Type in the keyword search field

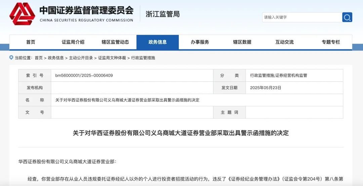tap(301, 17)
